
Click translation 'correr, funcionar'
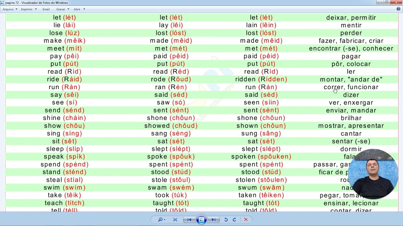pos(351,87)
